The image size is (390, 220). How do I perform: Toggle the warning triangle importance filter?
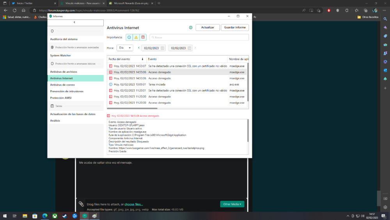136,38
